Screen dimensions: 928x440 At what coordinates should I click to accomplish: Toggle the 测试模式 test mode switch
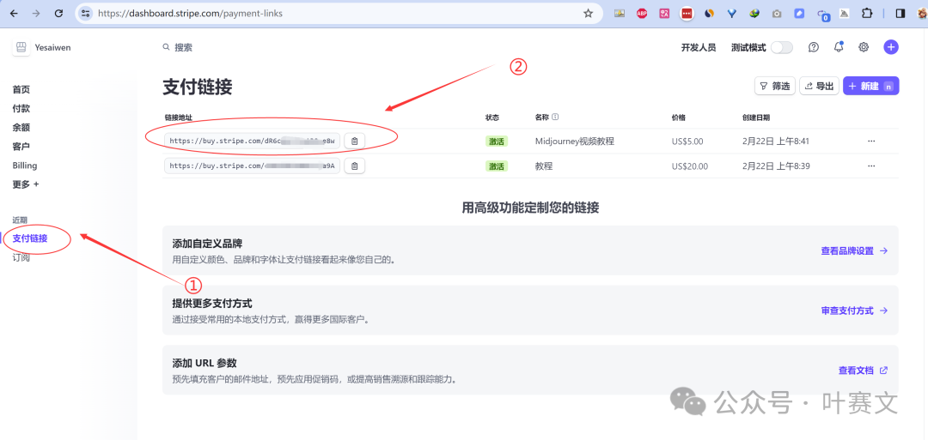[781, 48]
